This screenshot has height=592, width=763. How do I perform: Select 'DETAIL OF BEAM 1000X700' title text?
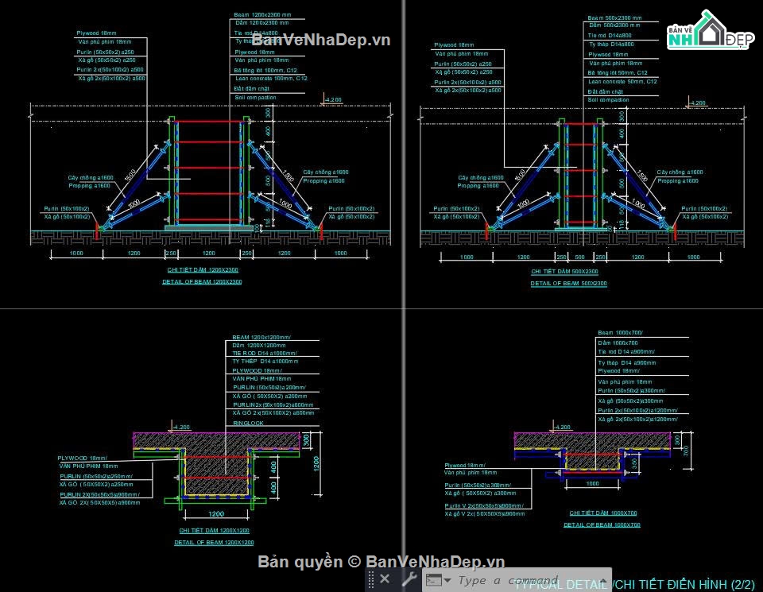click(x=602, y=525)
